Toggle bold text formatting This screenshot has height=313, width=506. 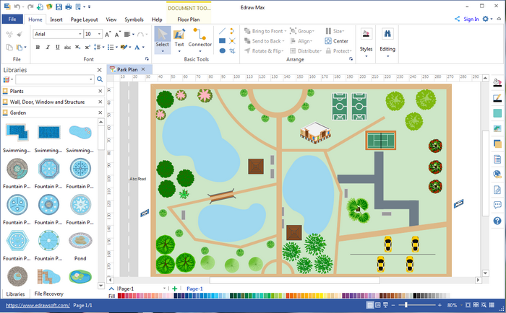coord(38,47)
